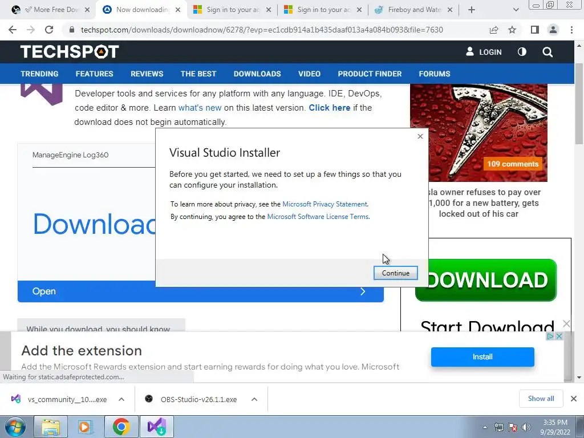Show hidden system tray icons
The width and height of the screenshot is (584, 438).
pyautogui.click(x=485, y=427)
